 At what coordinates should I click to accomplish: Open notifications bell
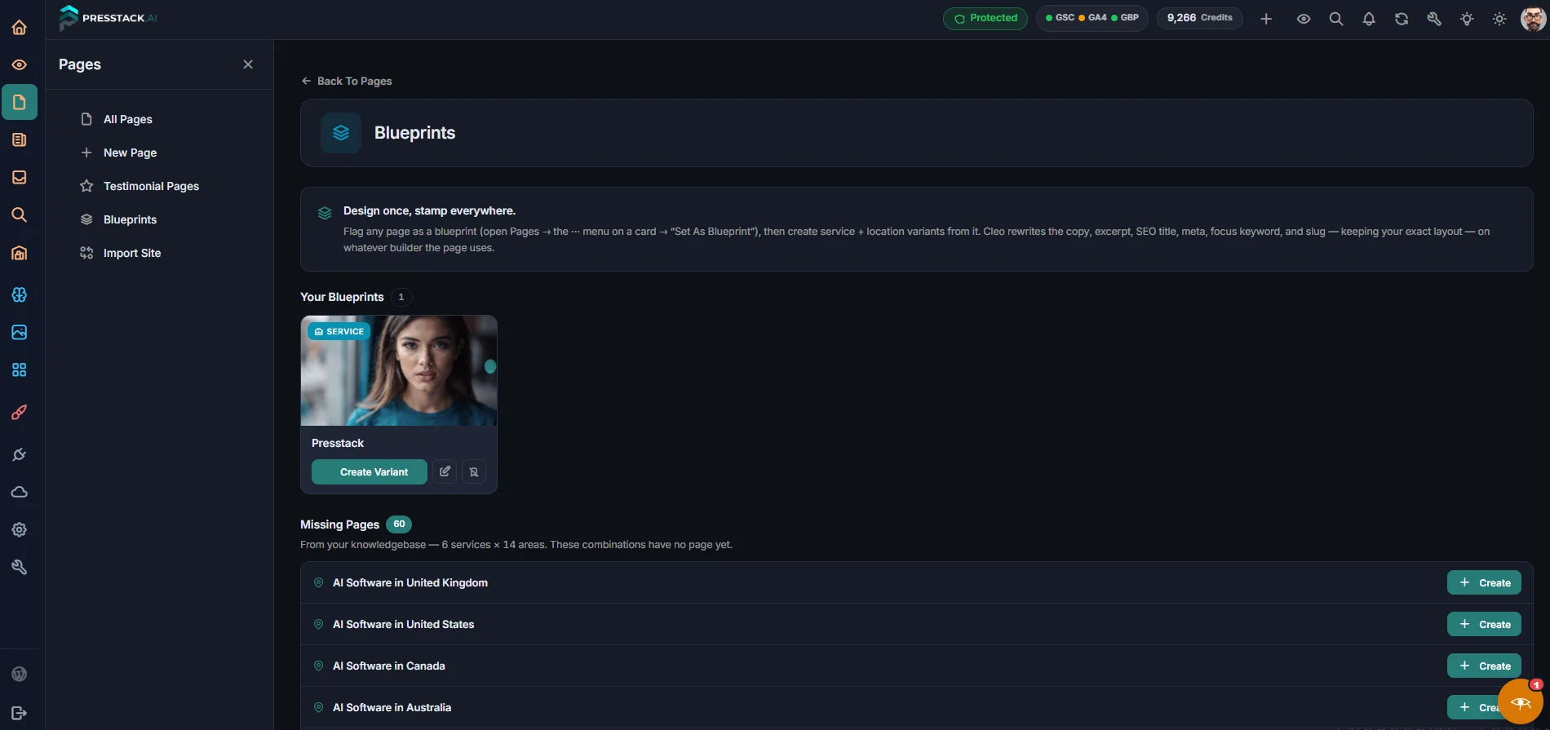click(1369, 19)
